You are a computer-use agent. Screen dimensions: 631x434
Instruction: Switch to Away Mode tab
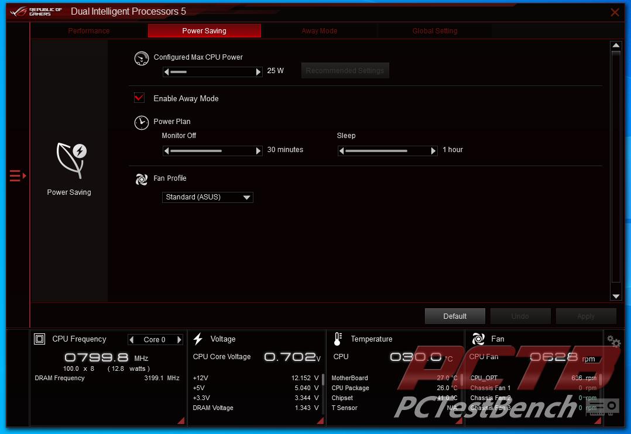(x=319, y=30)
